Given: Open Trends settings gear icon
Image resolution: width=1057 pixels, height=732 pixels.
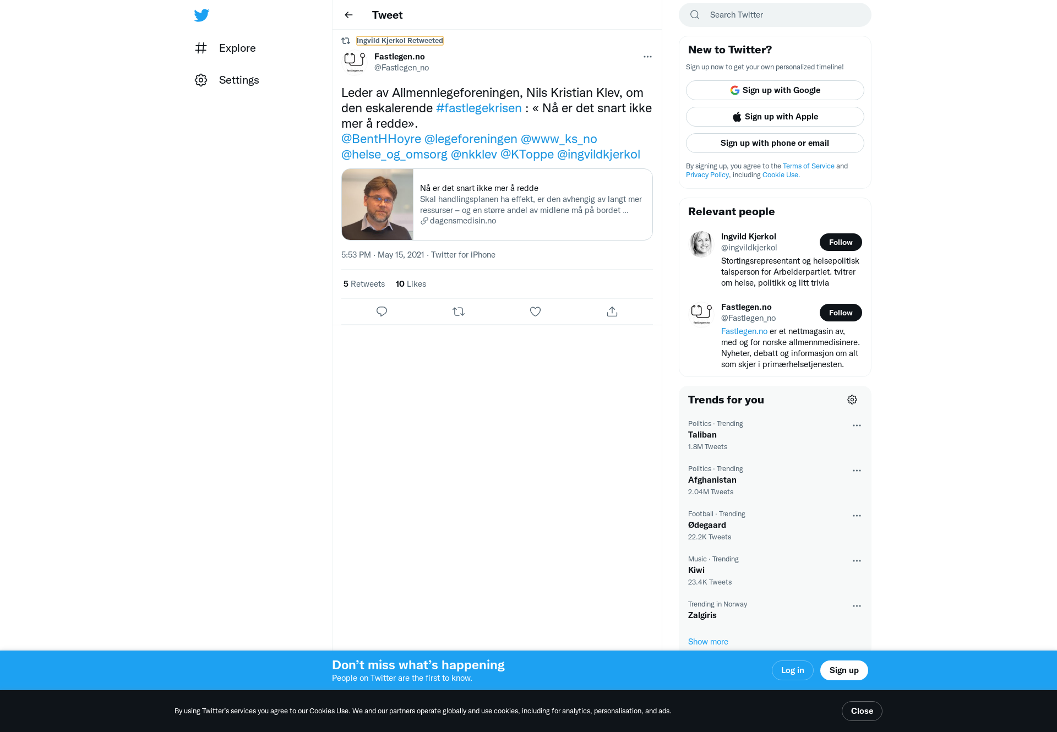Looking at the screenshot, I should (852, 400).
